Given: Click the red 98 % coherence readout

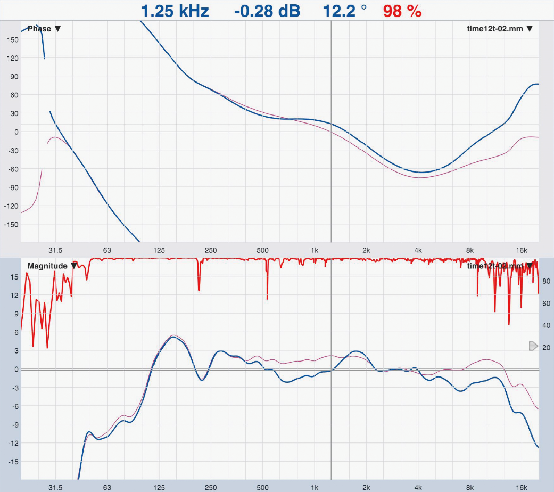Looking at the screenshot, I should (x=402, y=11).
